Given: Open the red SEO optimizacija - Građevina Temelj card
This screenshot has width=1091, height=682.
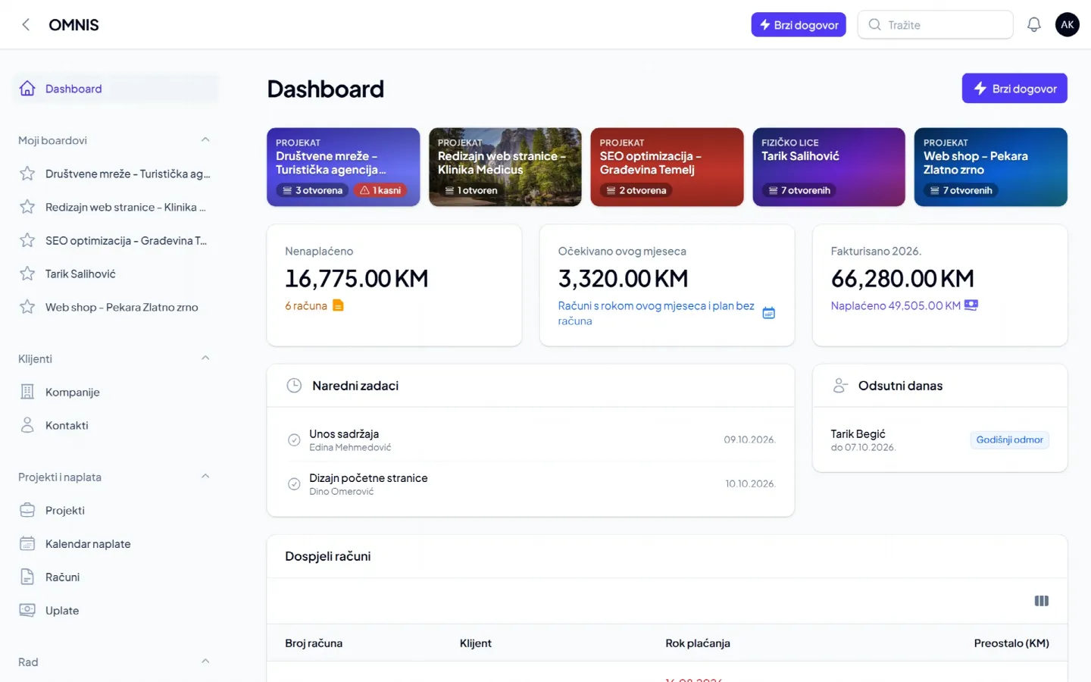Looking at the screenshot, I should [667, 167].
